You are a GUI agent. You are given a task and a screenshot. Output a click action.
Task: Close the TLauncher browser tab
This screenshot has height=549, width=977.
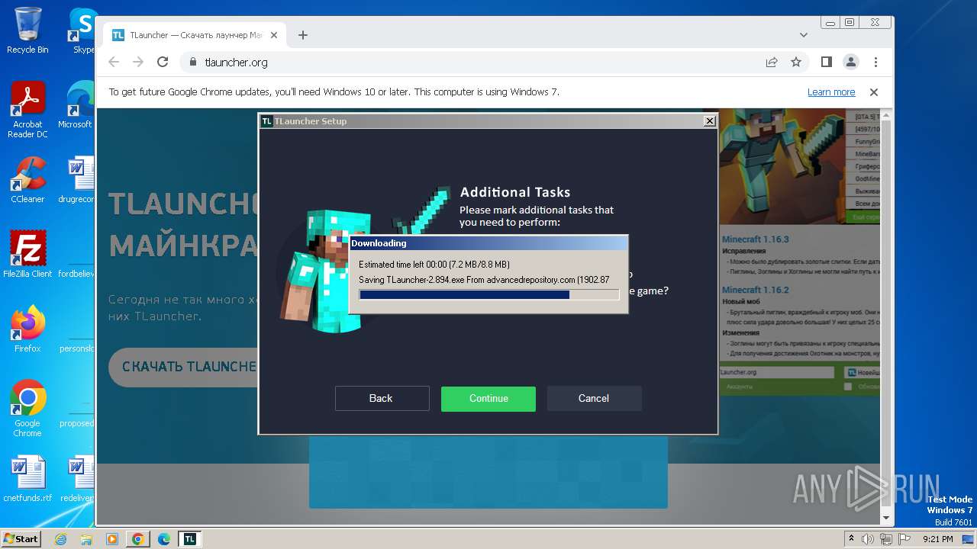point(275,35)
